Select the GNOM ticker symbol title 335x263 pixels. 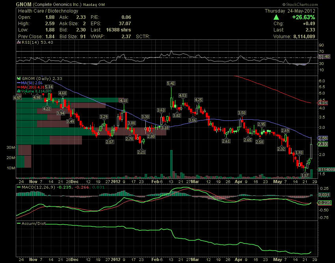point(24,4)
